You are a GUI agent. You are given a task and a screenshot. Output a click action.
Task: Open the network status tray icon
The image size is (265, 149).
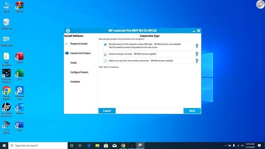[x=238, y=146]
